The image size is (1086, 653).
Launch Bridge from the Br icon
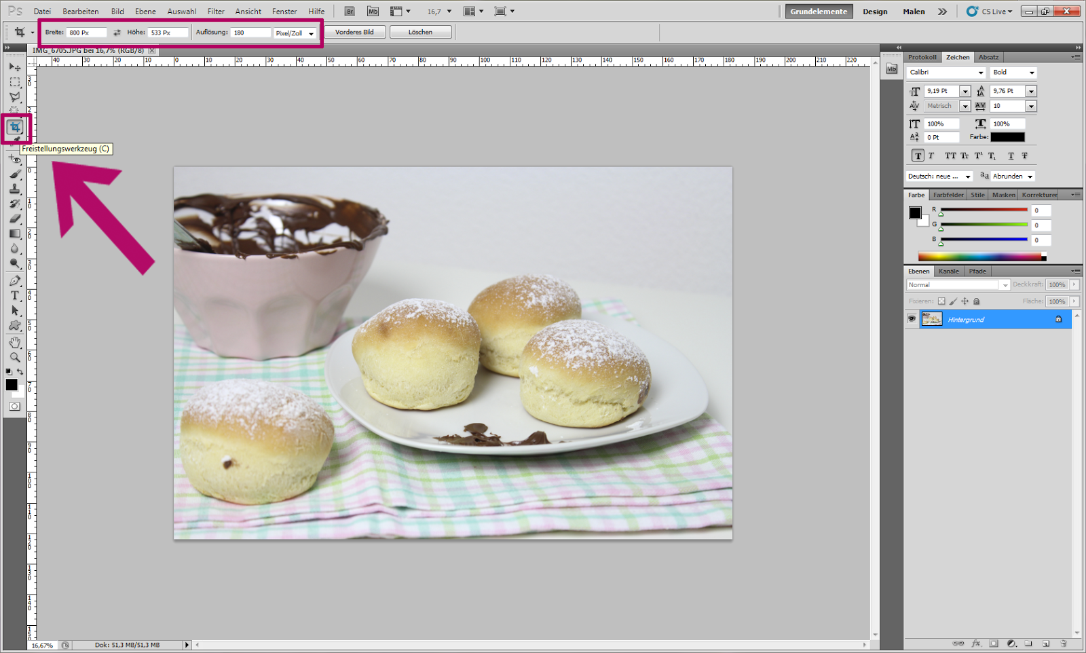point(350,12)
